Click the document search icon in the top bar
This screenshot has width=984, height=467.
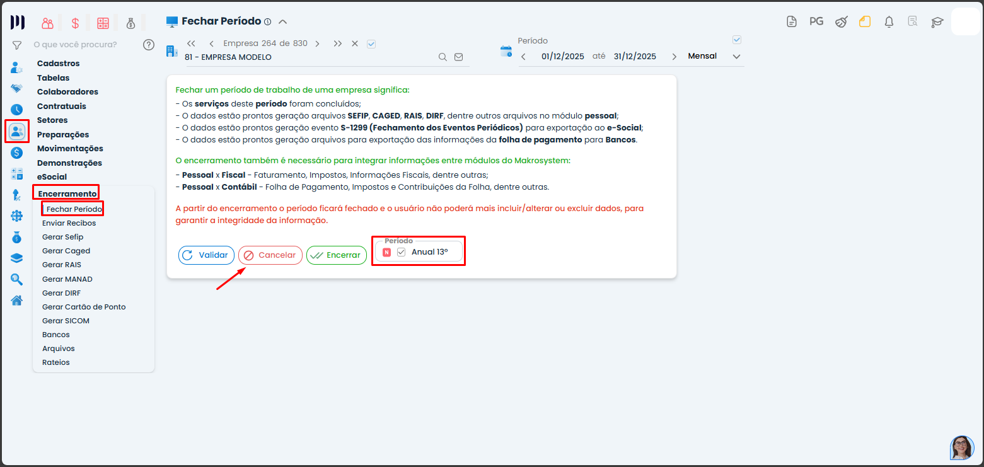(913, 21)
